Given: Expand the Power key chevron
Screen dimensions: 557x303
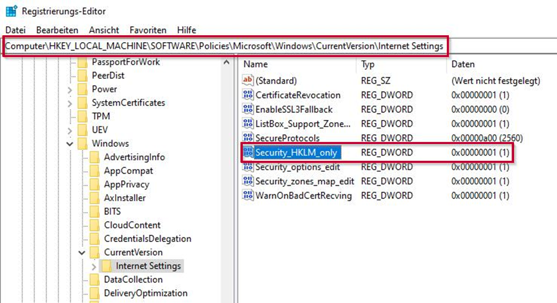Looking at the screenshot, I should (x=70, y=89).
